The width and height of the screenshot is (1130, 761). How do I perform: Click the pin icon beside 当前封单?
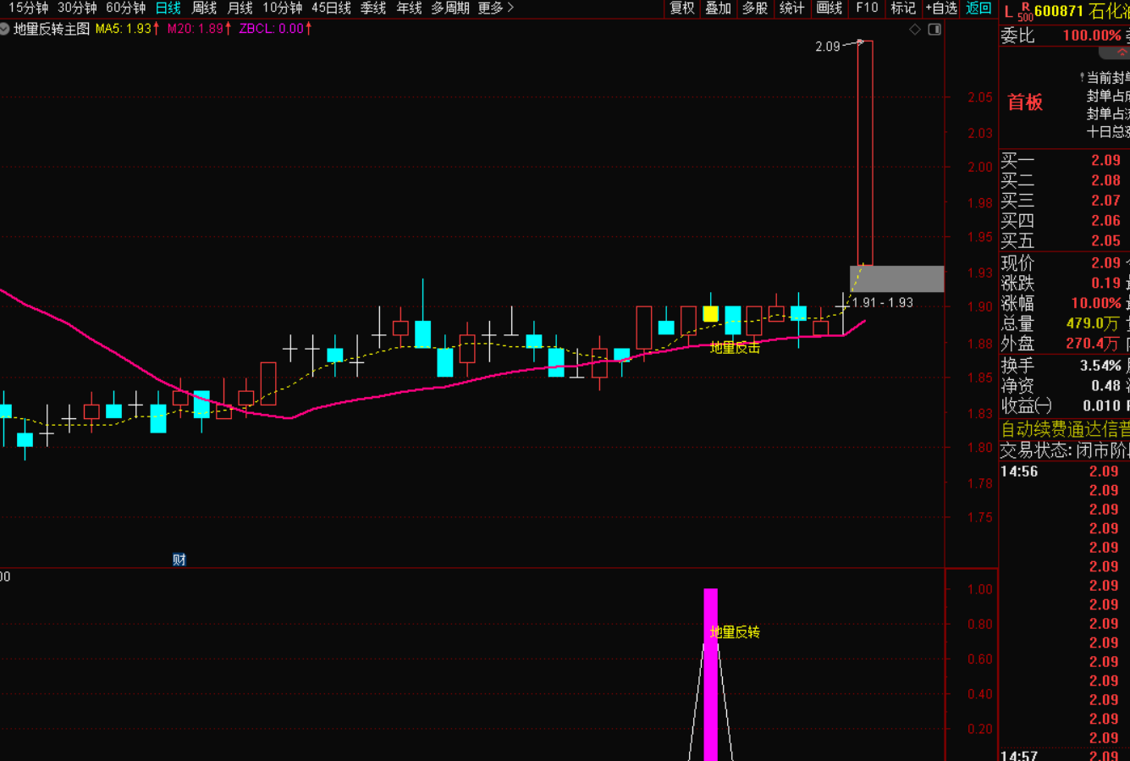point(1083,78)
